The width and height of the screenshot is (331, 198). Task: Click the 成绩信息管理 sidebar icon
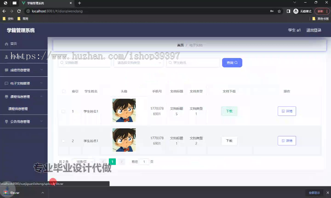[x=6, y=70]
